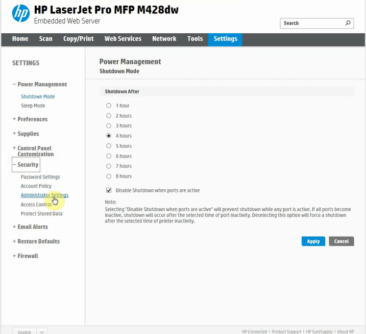Toggle Disable Shutdown when ports are active
The image size is (366, 334).
coord(109,190)
